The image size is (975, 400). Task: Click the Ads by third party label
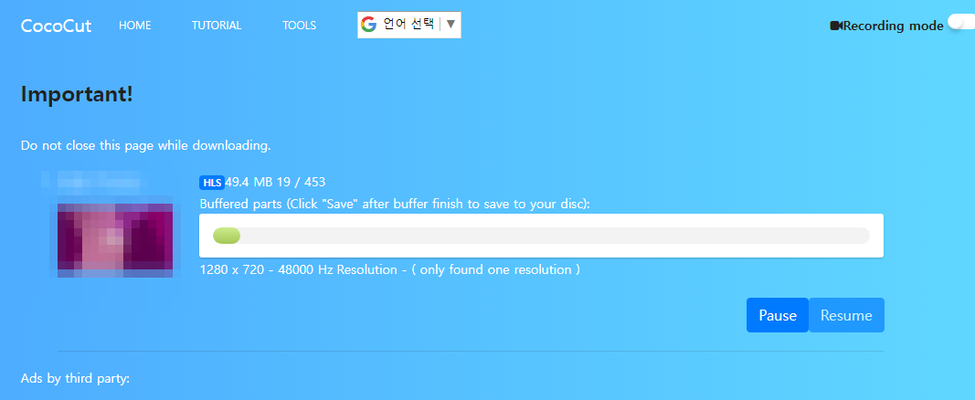[x=75, y=378]
